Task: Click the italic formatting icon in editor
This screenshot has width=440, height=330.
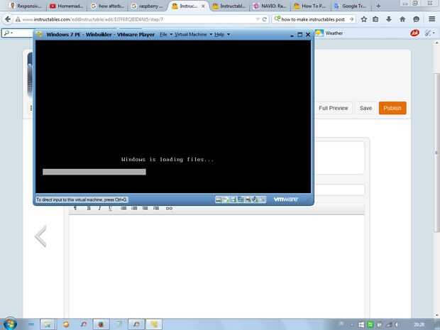Action: [x=99, y=208]
